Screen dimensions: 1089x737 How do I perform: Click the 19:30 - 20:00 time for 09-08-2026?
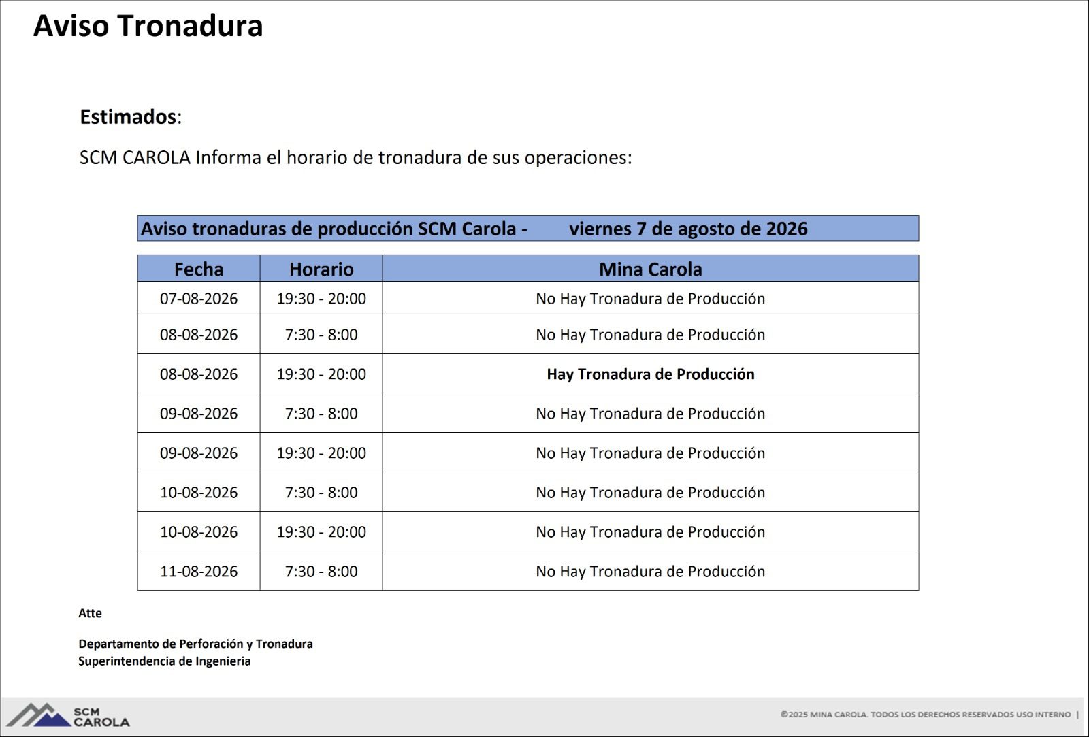tap(321, 453)
